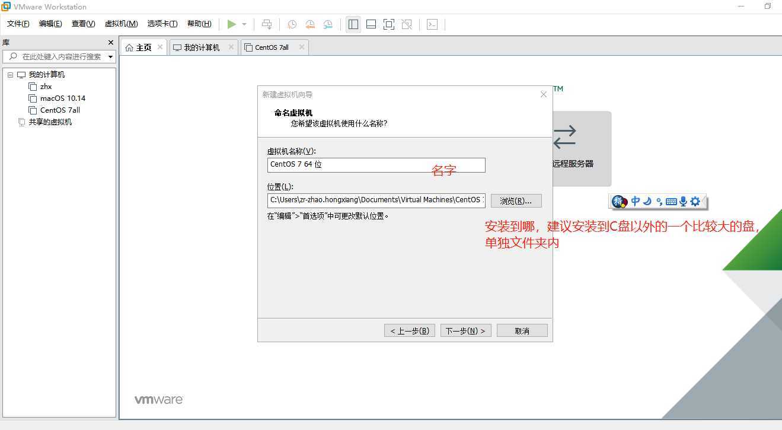Click the 取消 button in wizard
Viewport: 782px width, 430px height.
pyautogui.click(x=522, y=331)
